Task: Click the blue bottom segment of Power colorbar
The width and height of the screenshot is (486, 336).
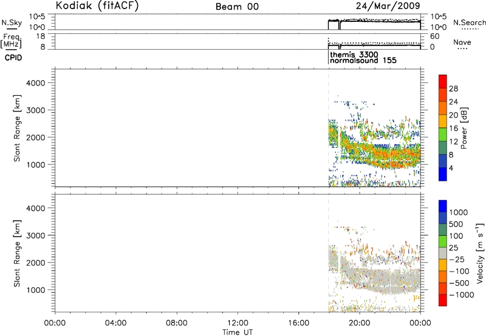Action: tap(443, 174)
